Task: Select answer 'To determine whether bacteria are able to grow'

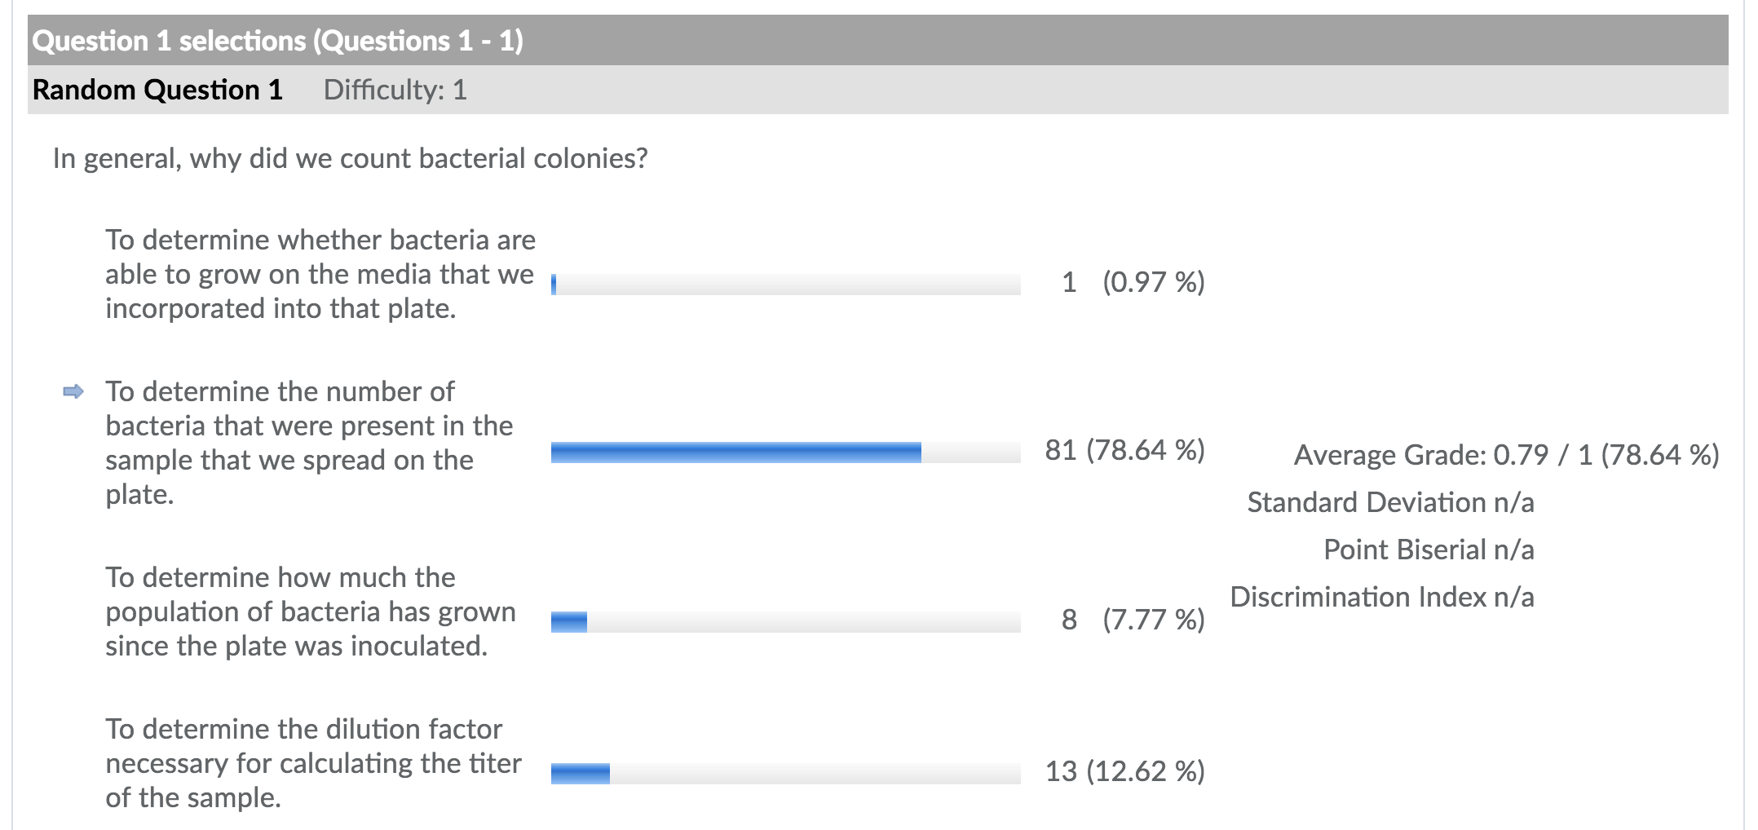Action: (x=320, y=274)
